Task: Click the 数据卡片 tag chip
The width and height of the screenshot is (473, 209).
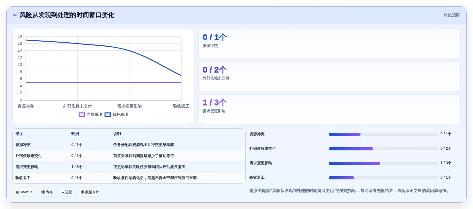Action: [x=90, y=192]
